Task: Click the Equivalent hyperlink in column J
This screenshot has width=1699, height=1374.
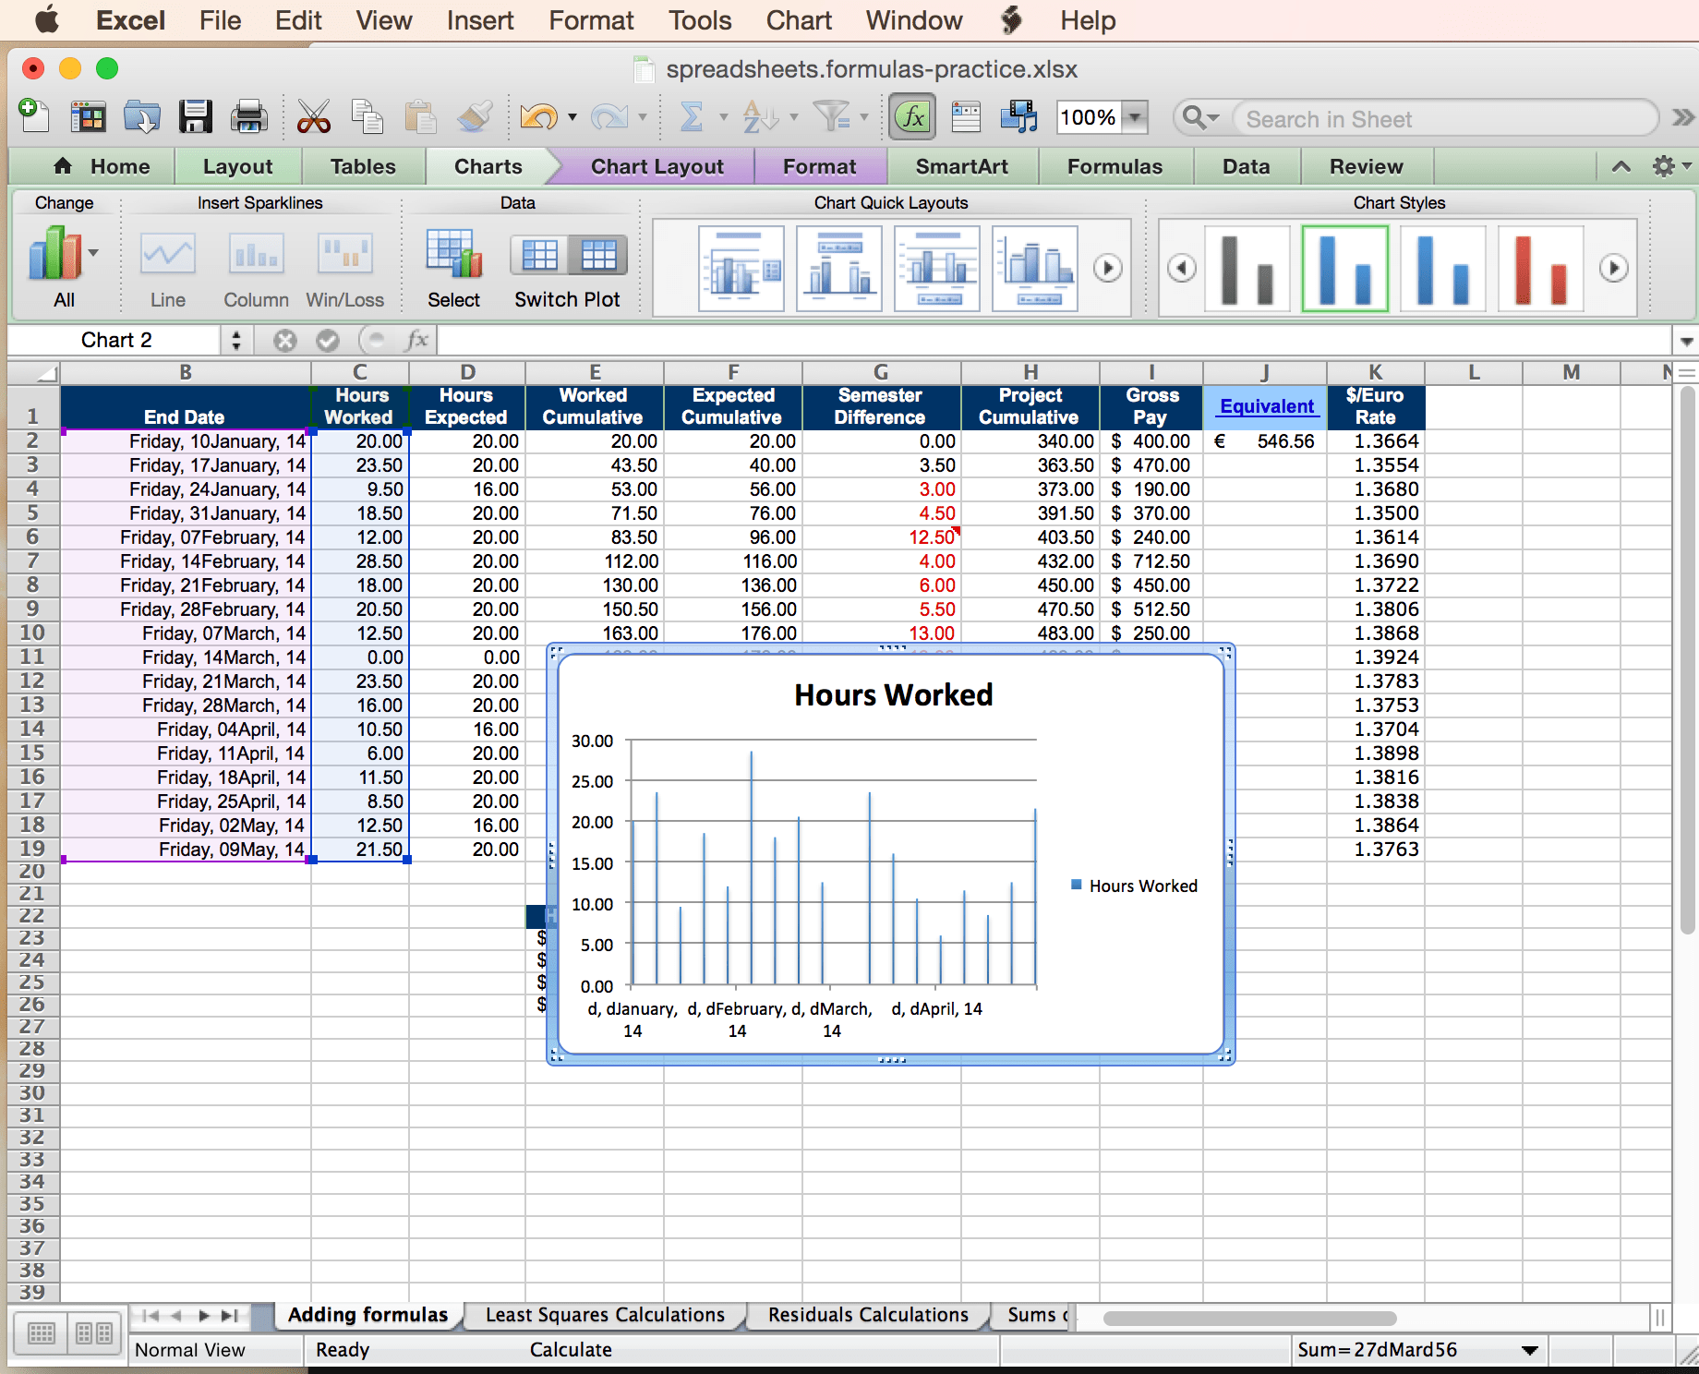Action: (1266, 406)
